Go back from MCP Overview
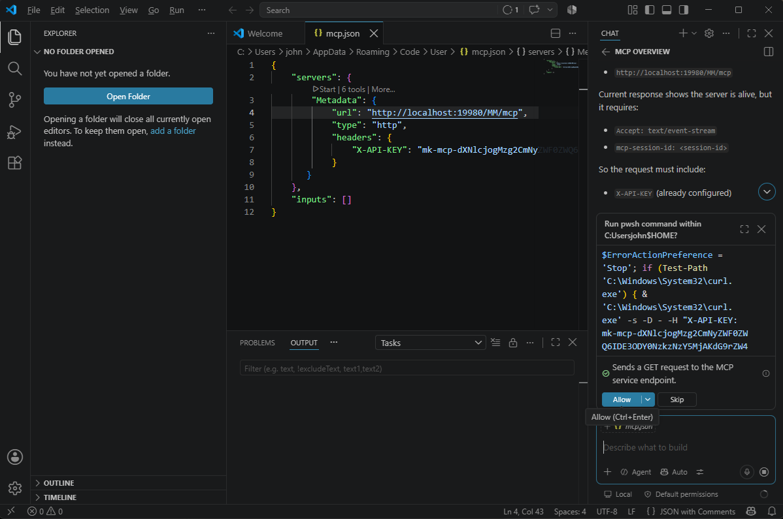 click(606, 52)
